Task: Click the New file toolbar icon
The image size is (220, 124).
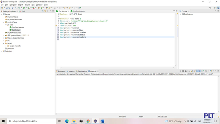Action: tap(2, 8)
